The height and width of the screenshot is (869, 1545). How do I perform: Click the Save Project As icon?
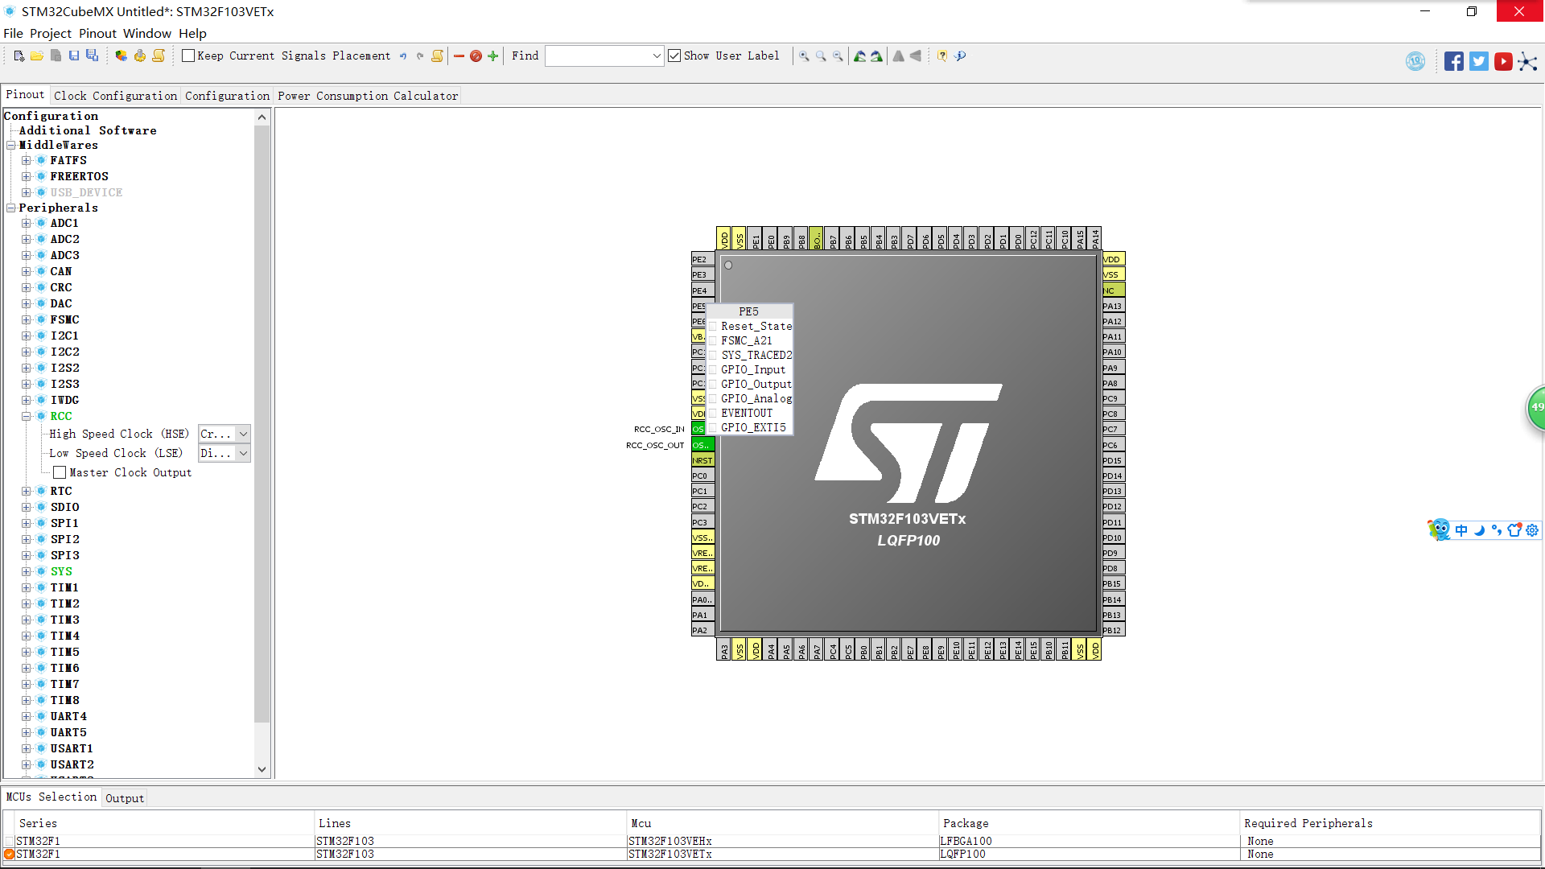[93, 56]
